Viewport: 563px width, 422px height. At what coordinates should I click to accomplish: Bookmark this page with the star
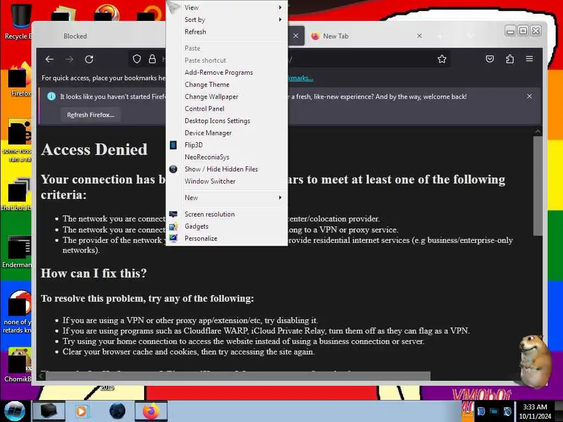coord(442,59)
